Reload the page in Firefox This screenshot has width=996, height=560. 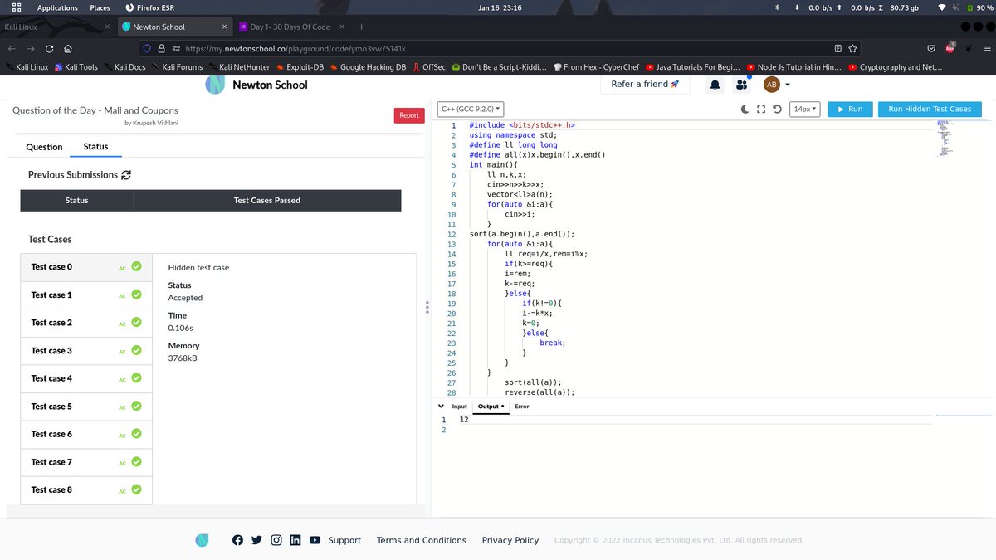pos(49,48)
